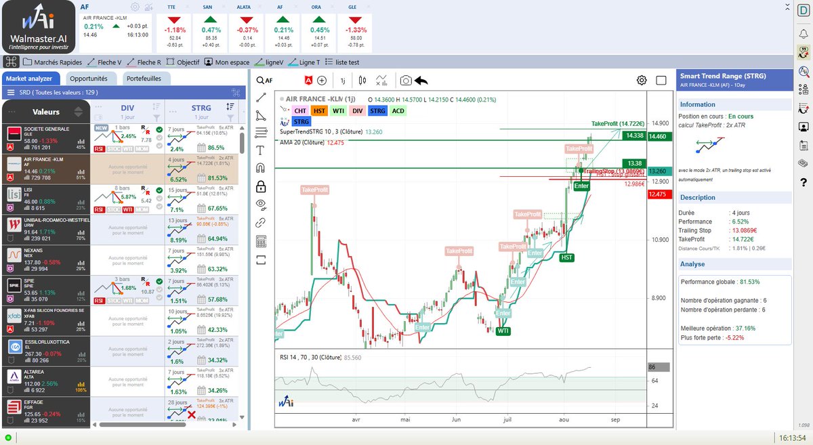Open the clipboard list sidebar icon
813x445 pixels.
point(804,145)
